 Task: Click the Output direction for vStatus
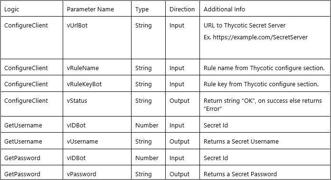pyautogui.click(x=180, y=100)
